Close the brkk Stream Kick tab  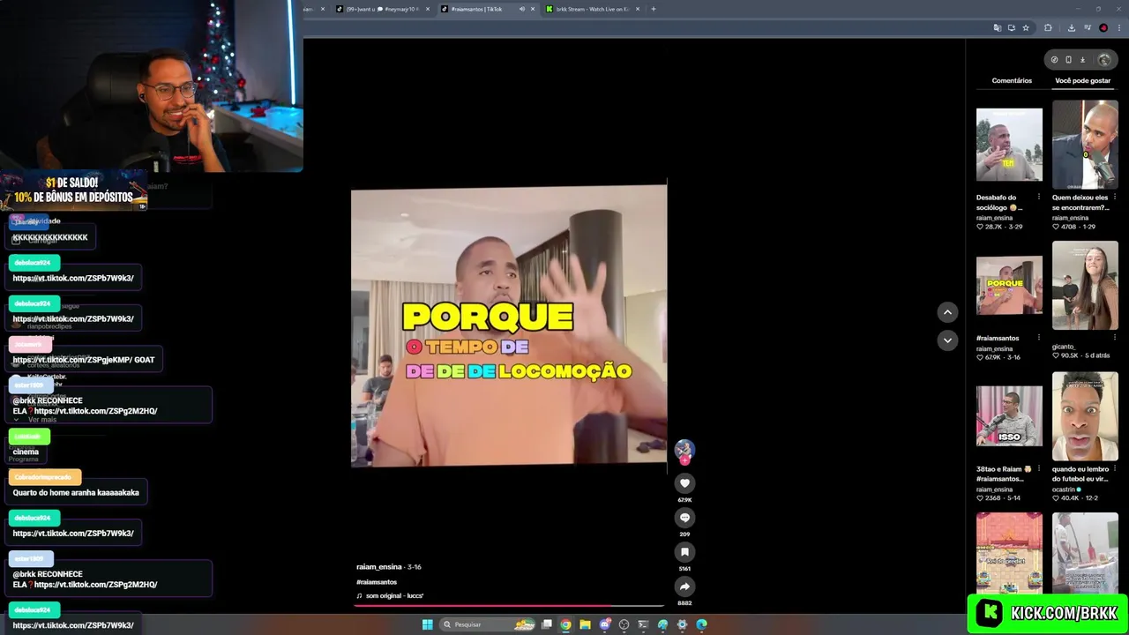pos(637,9)
